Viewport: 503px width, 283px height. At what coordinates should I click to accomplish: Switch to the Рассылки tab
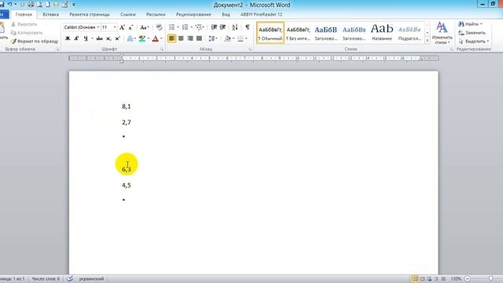click(x=156, y=14)
